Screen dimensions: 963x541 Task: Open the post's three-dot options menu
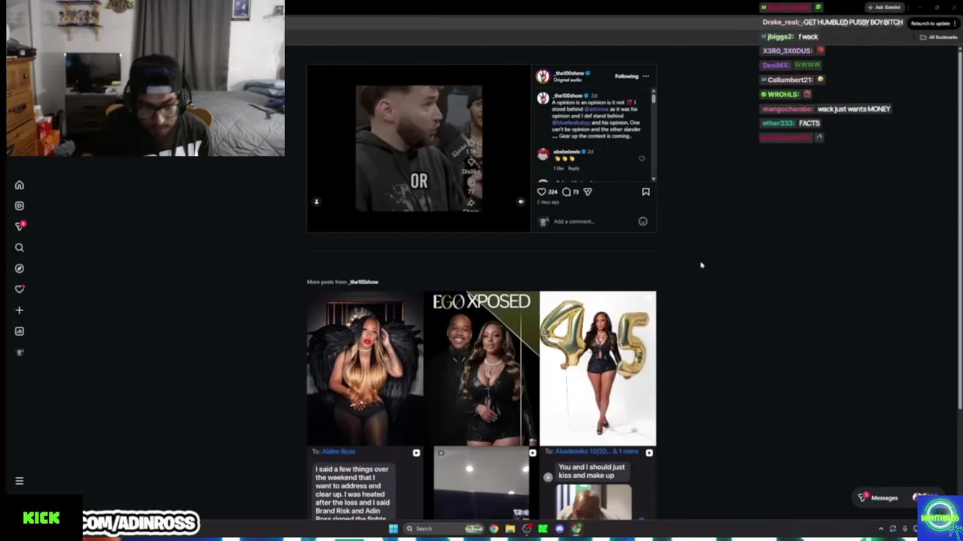[646, 76]
